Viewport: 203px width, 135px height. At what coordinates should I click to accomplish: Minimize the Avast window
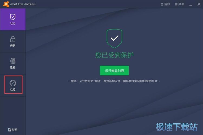[191, 5]
